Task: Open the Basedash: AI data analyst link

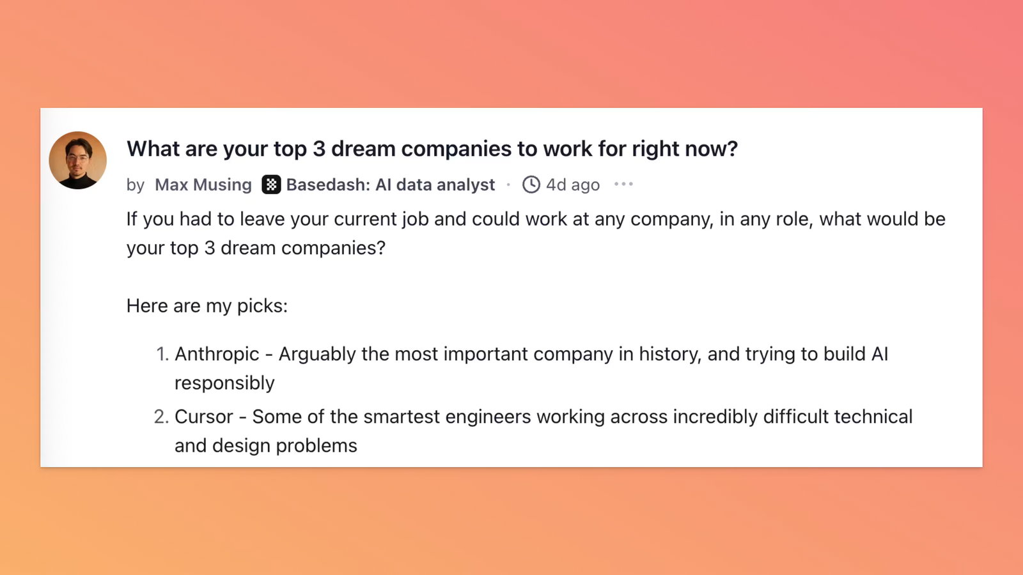Action: pos(391,185)
